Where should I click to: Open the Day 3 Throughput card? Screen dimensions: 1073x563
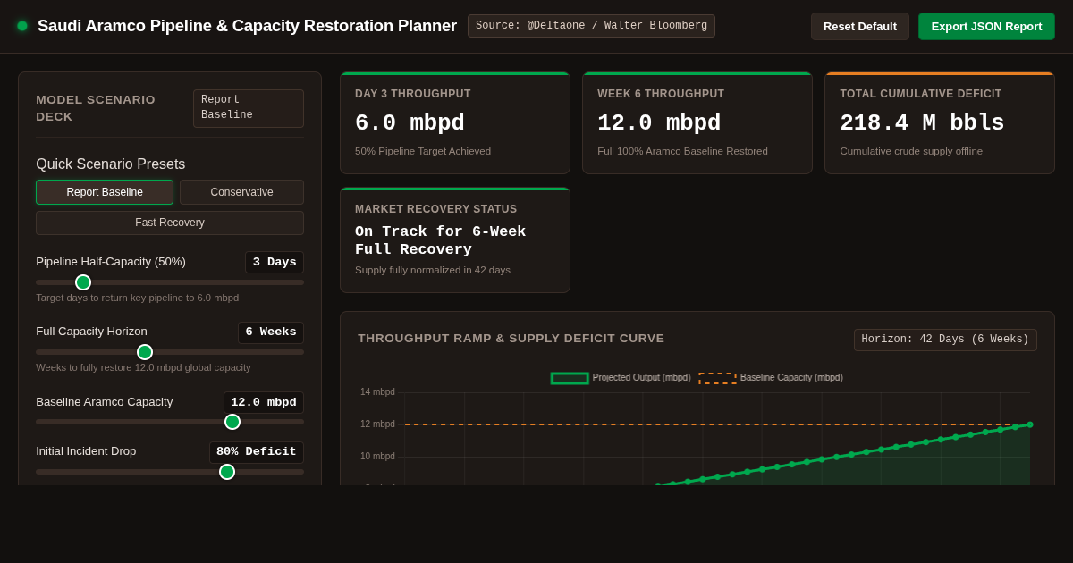pyautogui.click(x=455, y=123)
